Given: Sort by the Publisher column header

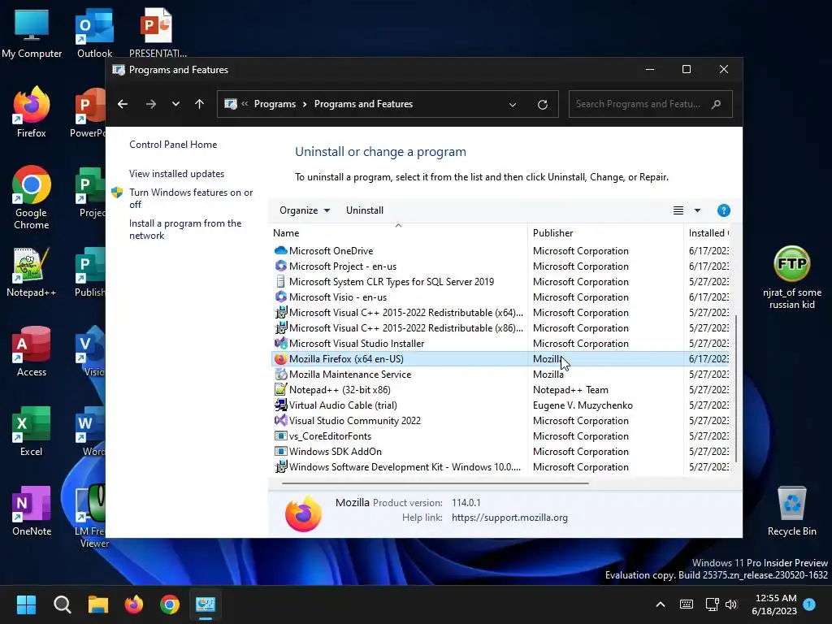Looking at the screenshot, I should click(x=605, y=233).
